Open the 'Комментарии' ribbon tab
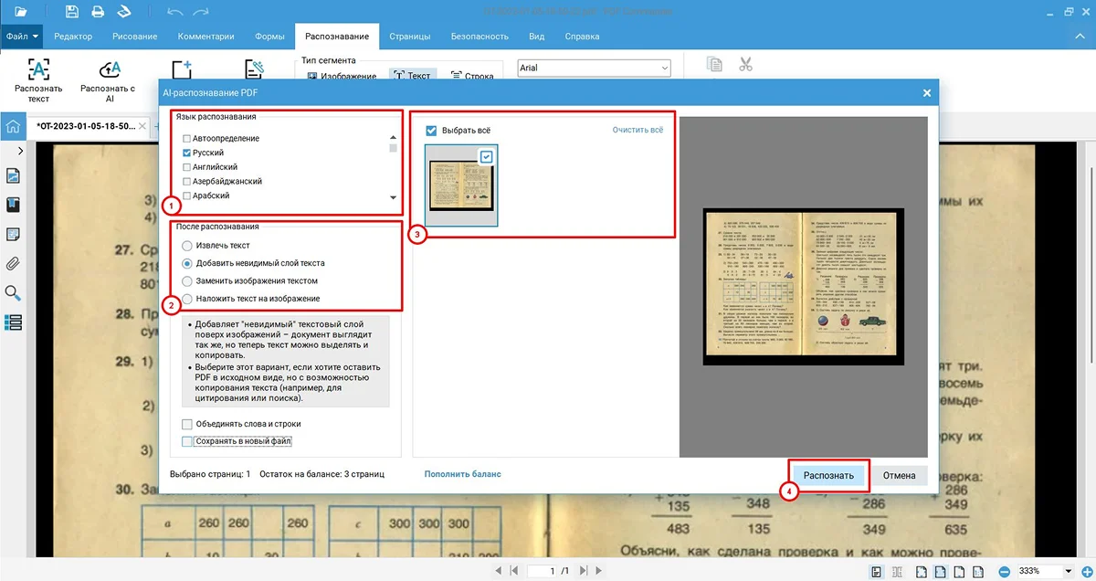Screen dimensions: 1096x581 click(x=206, y=37)
